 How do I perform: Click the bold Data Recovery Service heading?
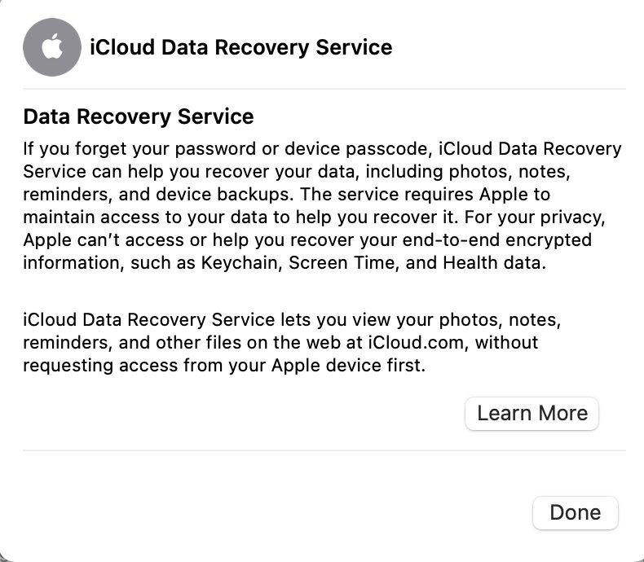139,116
